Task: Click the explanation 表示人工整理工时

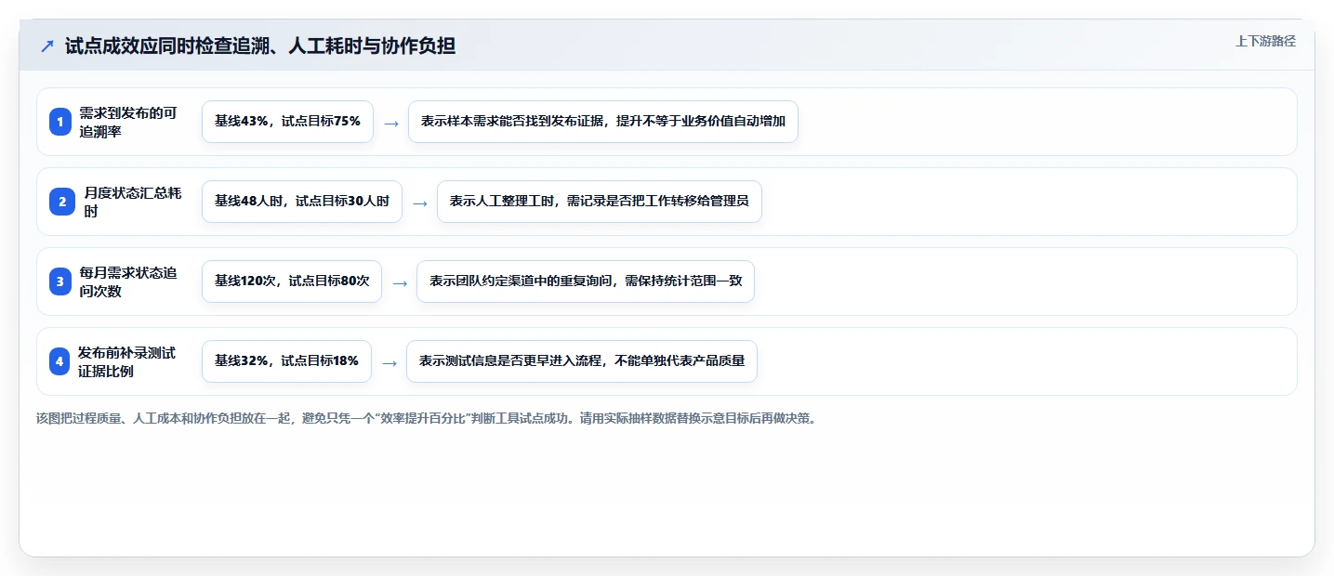Action: coord(600,202)
